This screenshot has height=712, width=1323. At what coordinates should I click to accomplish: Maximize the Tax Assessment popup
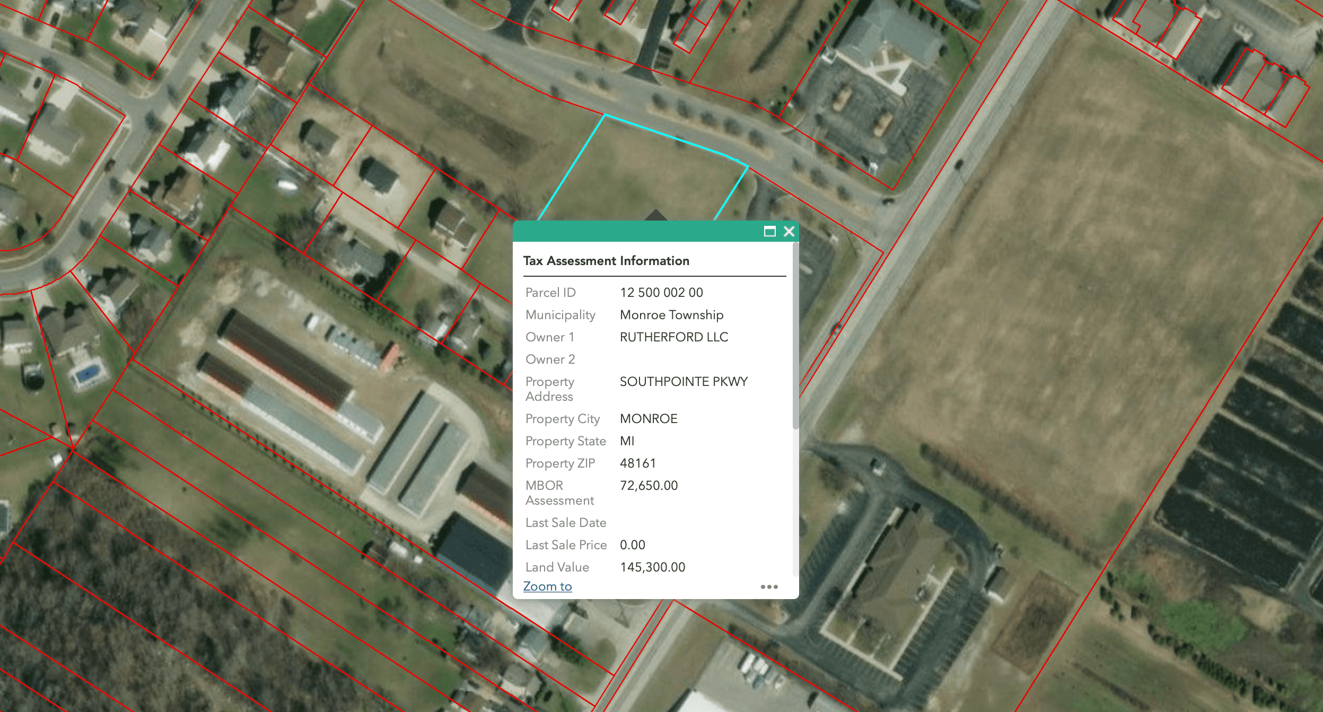769,231
